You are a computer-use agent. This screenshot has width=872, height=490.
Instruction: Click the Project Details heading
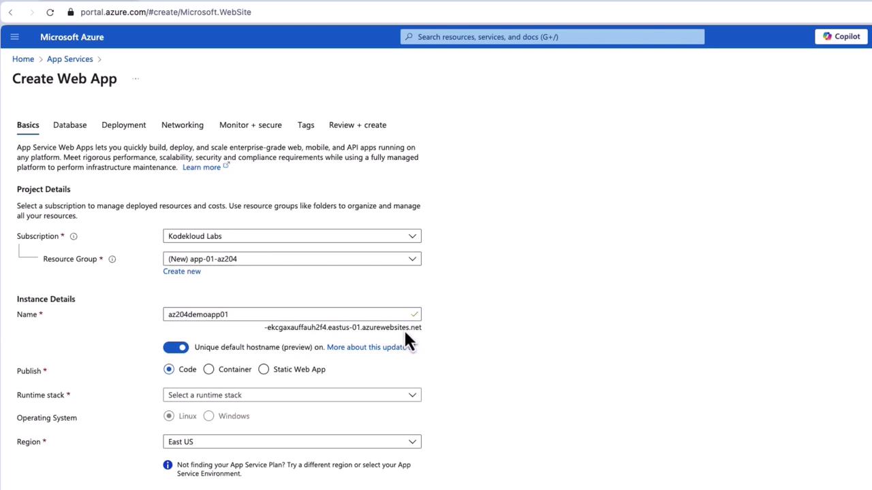[x=44, y=189]
